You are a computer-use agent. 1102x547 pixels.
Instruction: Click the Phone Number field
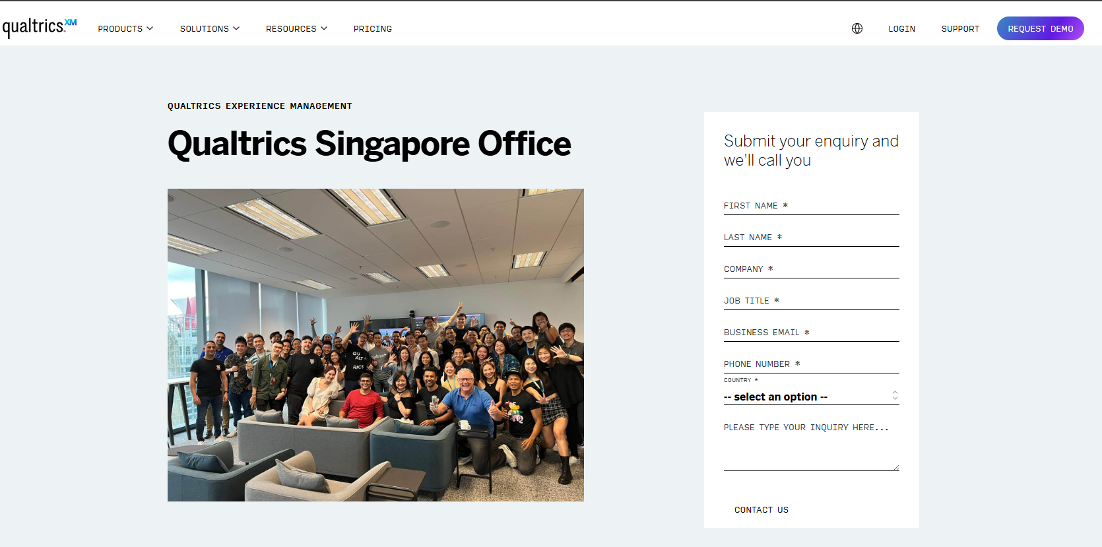tap(810, 364)
